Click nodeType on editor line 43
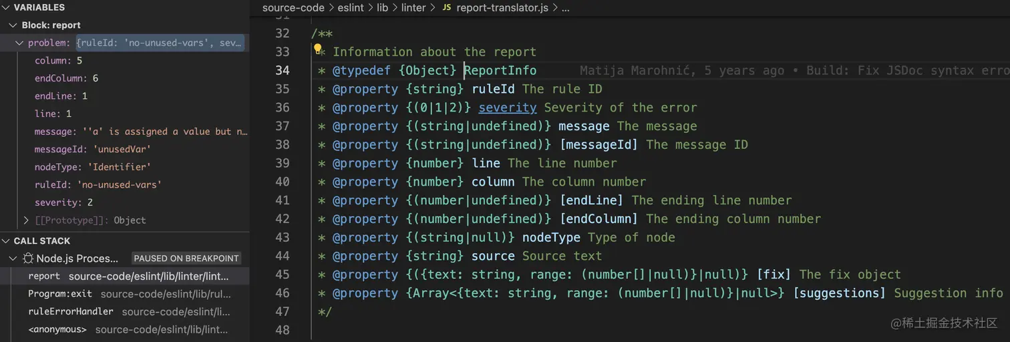The height and width of the screenshot is (342, 1010). tap(551, 238)
